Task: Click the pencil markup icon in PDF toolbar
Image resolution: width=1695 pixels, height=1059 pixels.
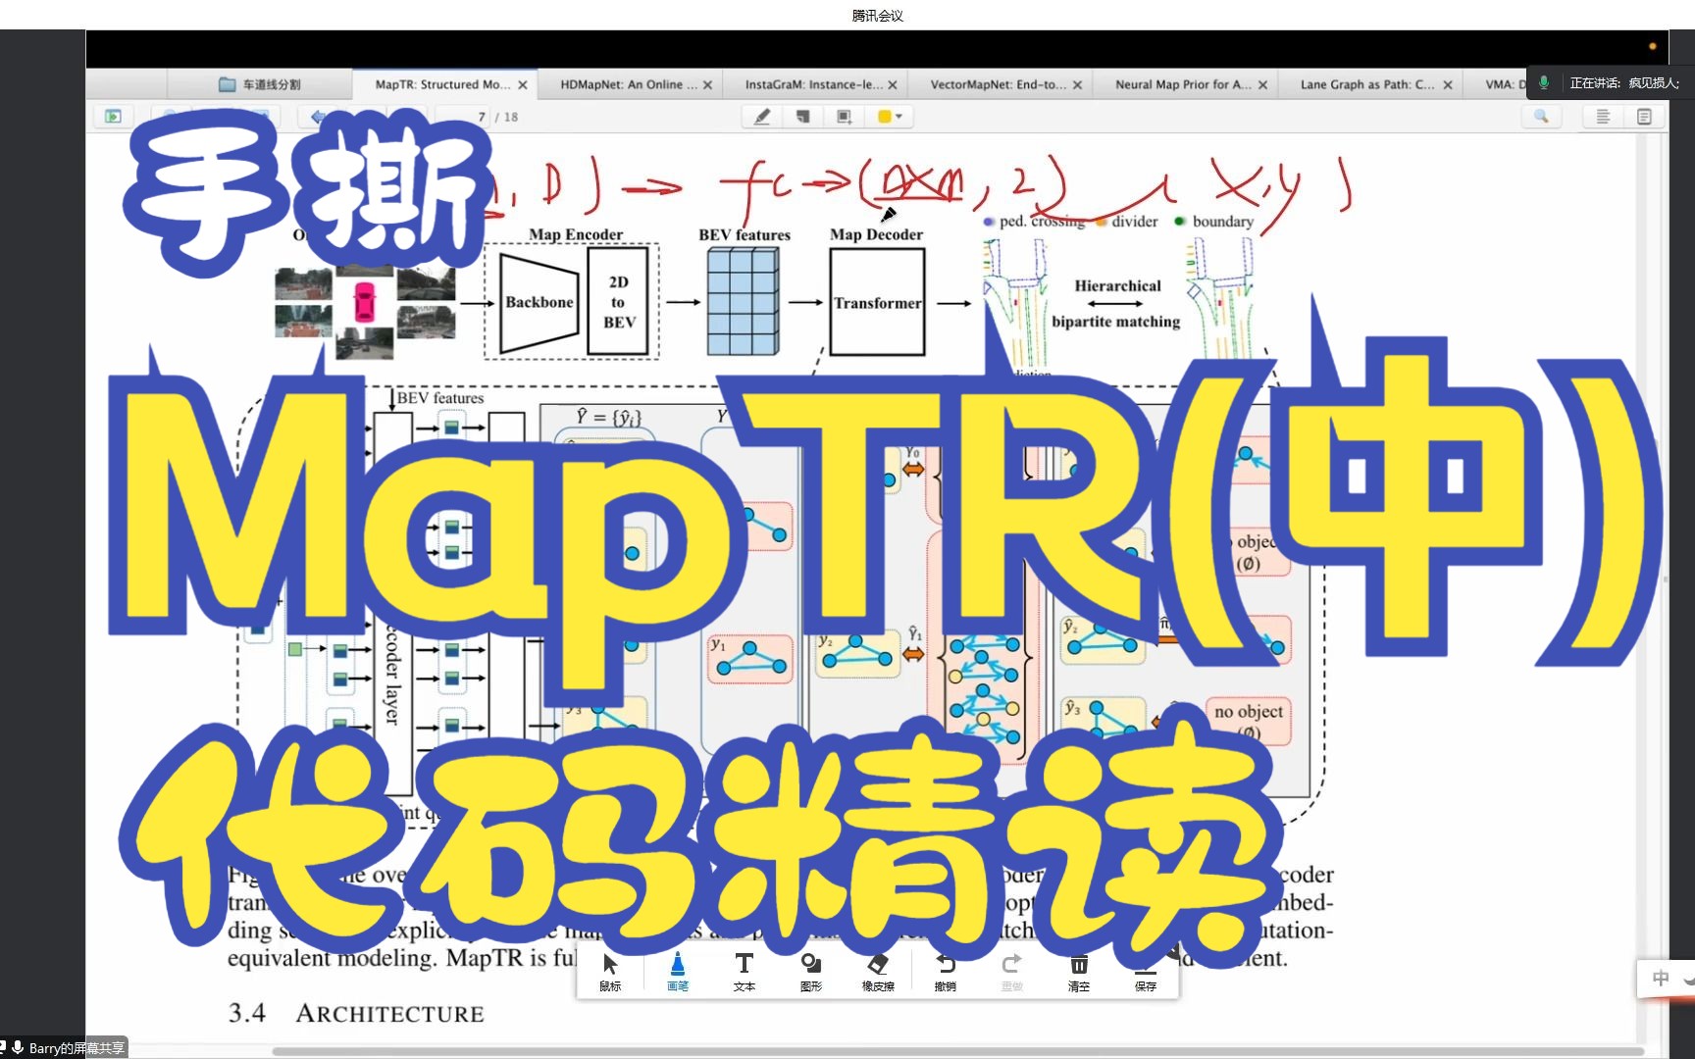Action: pyautogui.click(x=762, y=117)
